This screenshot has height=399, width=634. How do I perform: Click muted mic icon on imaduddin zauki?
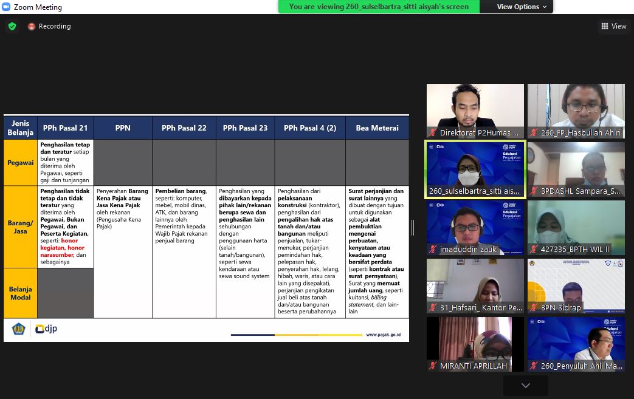point(433,249)
